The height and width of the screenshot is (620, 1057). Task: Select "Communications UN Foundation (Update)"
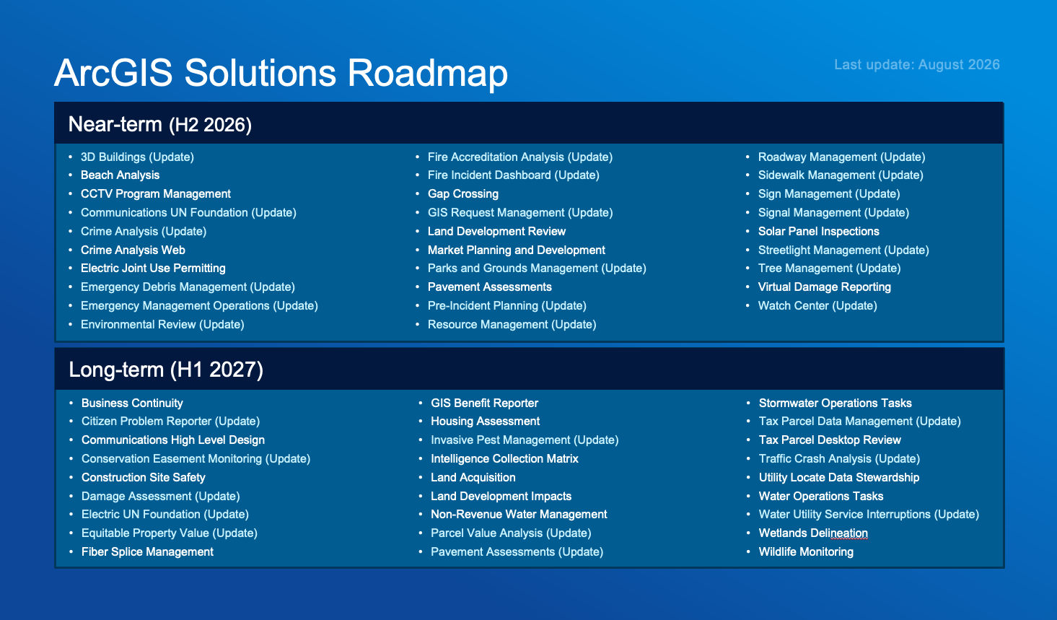point(188,213)
